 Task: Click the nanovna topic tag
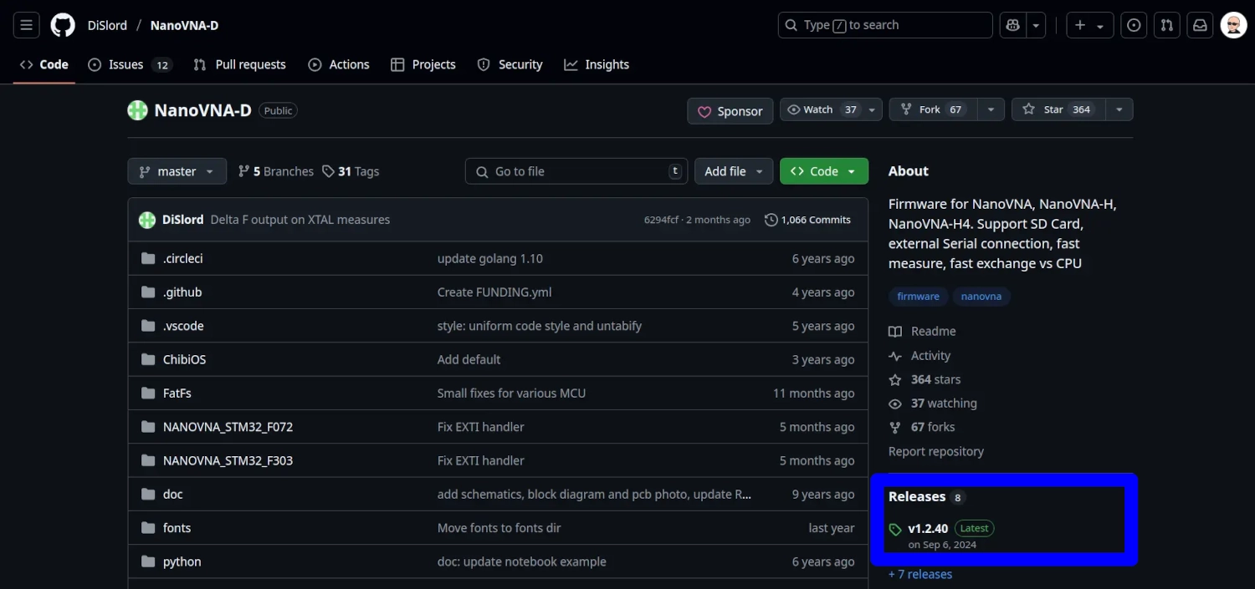(x=981, y=297)
